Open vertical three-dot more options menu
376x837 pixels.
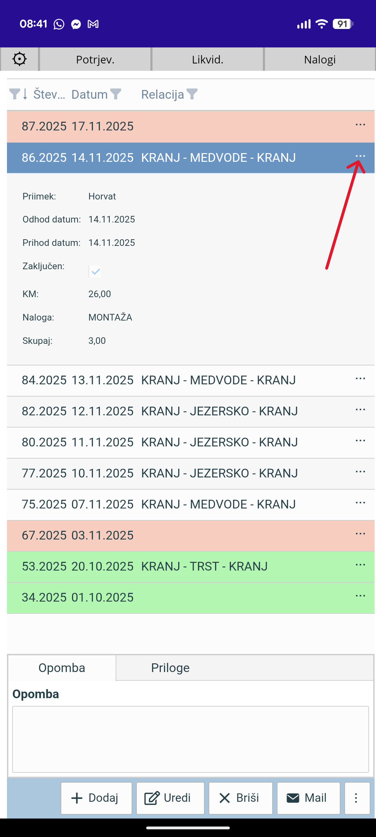[357, 798]
